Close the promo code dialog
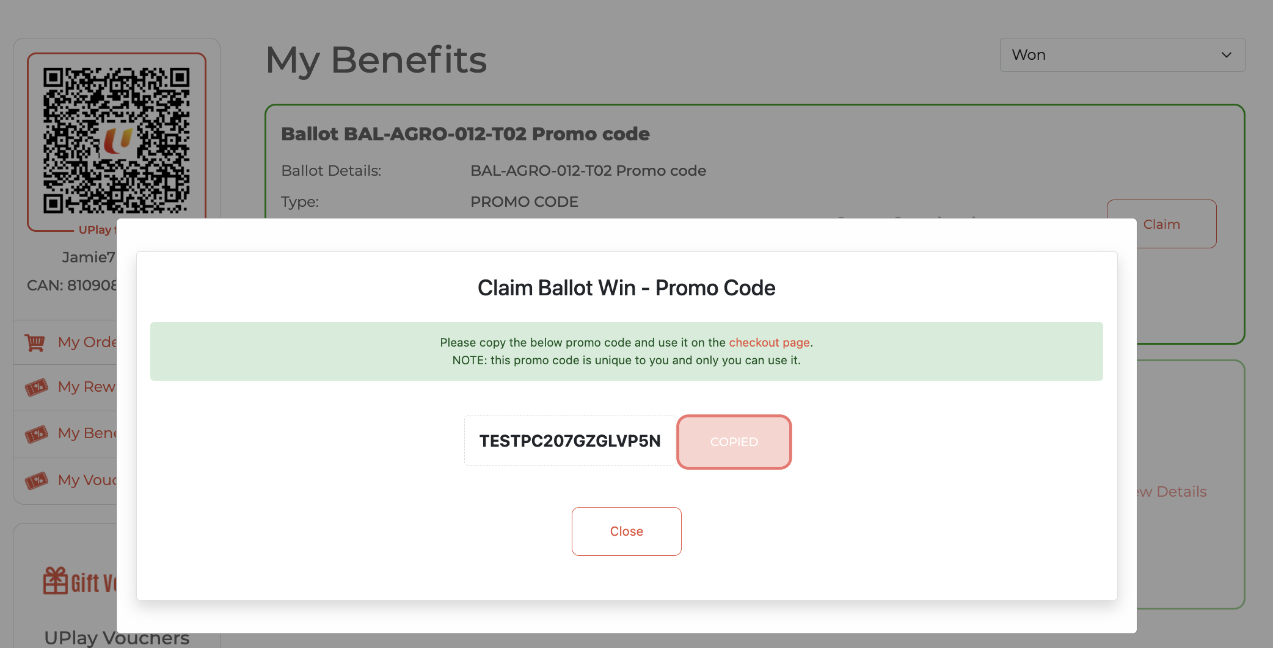 click(626, 531)
